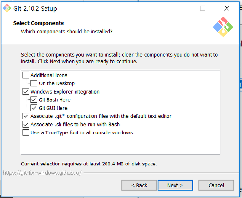Continue by clicking Next
The width and height of the screenshot is (242, 198).
[x=175, y=185]
